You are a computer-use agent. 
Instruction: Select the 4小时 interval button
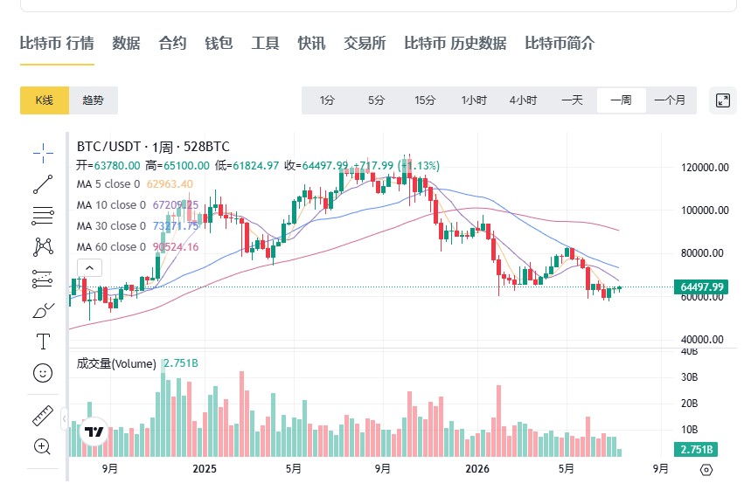[x=523, y=100]
